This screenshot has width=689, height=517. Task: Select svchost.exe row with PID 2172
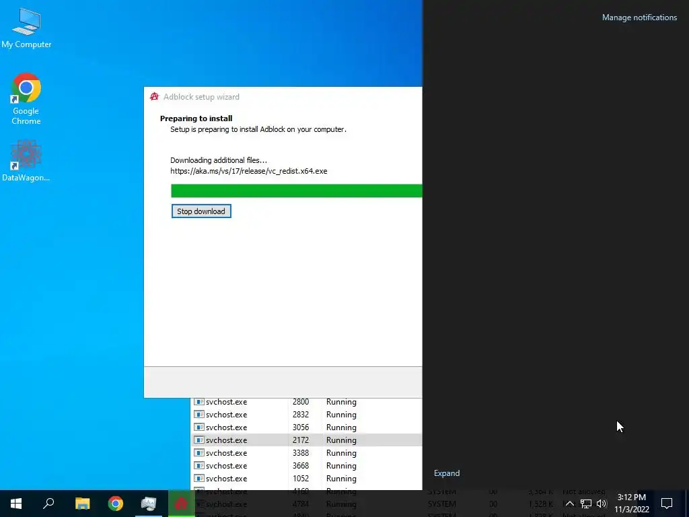click(x=306, y=440)
